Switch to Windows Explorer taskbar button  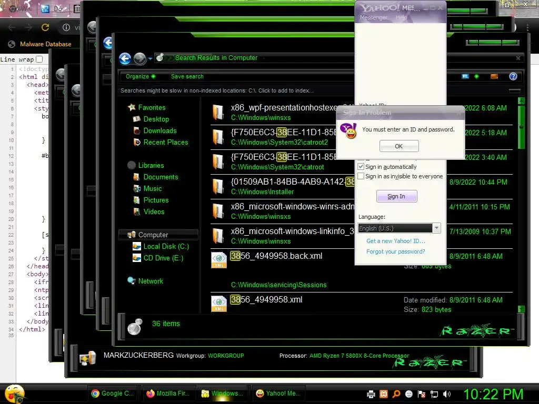223,393
